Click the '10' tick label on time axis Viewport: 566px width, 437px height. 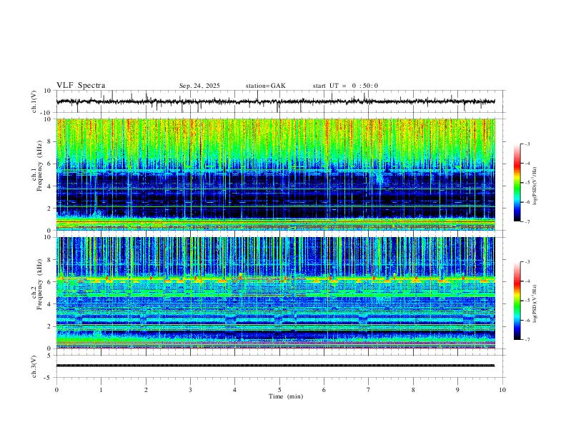pyautogui.click(x=502, y=390)
